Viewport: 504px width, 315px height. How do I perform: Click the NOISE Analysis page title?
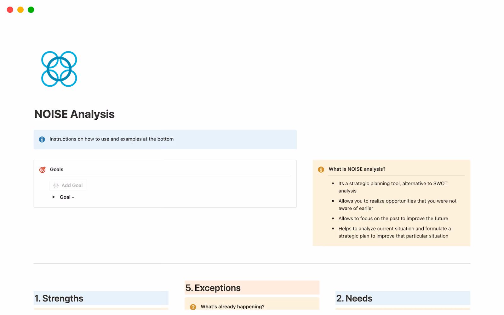(x=74, y=114)
